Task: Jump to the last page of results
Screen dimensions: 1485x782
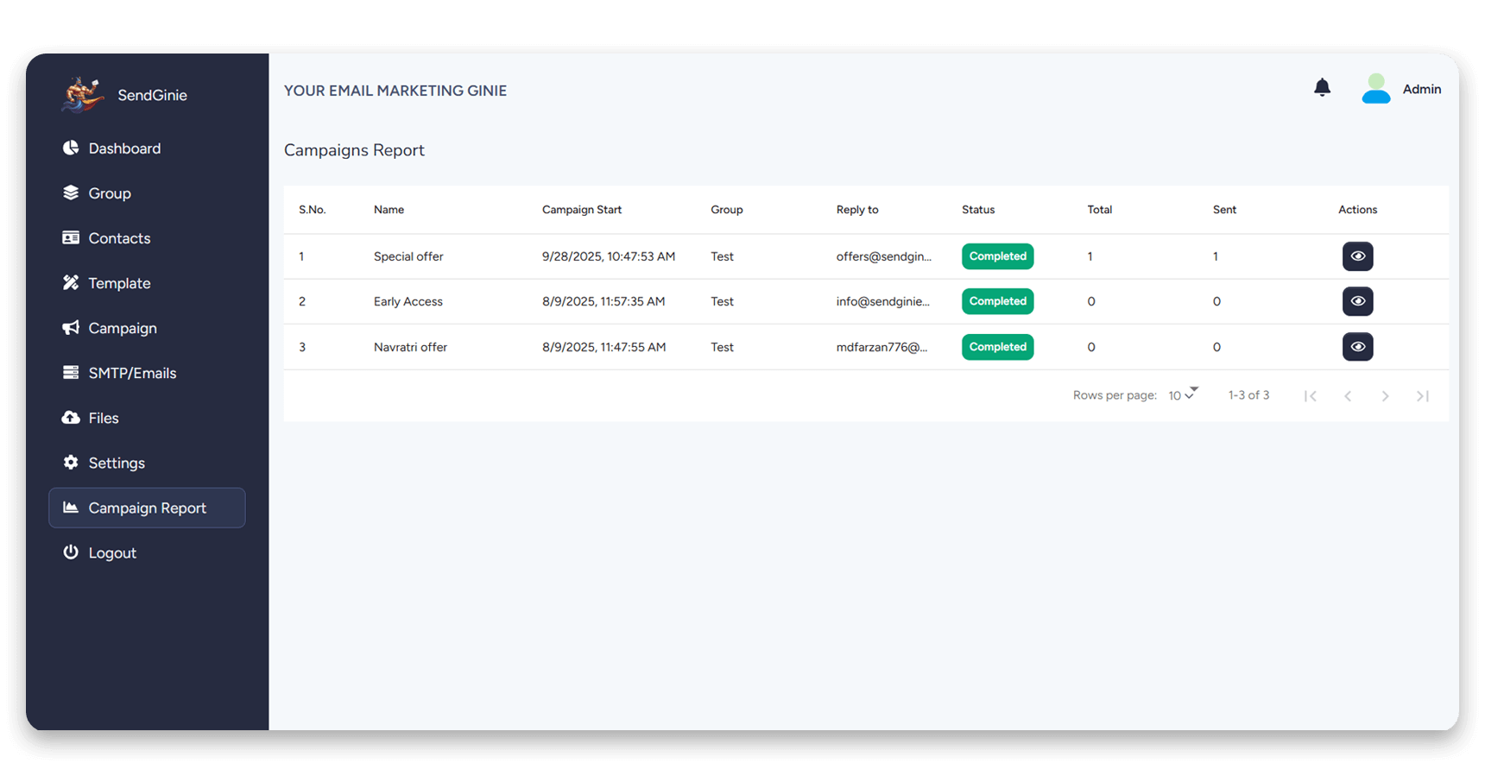Action: [1422, 396]
